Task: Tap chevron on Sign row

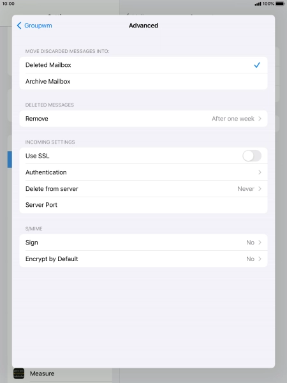Action: tap(260, 243)
